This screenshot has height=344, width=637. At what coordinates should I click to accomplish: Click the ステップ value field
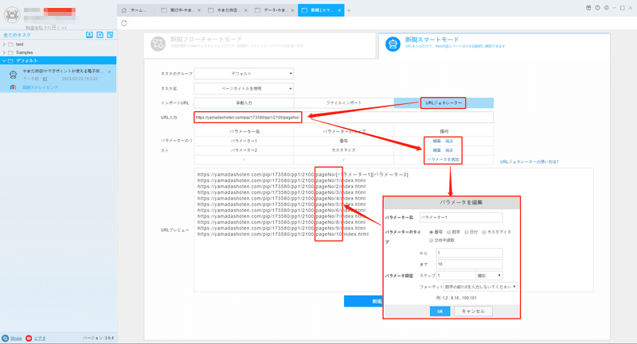coord(455,276)
